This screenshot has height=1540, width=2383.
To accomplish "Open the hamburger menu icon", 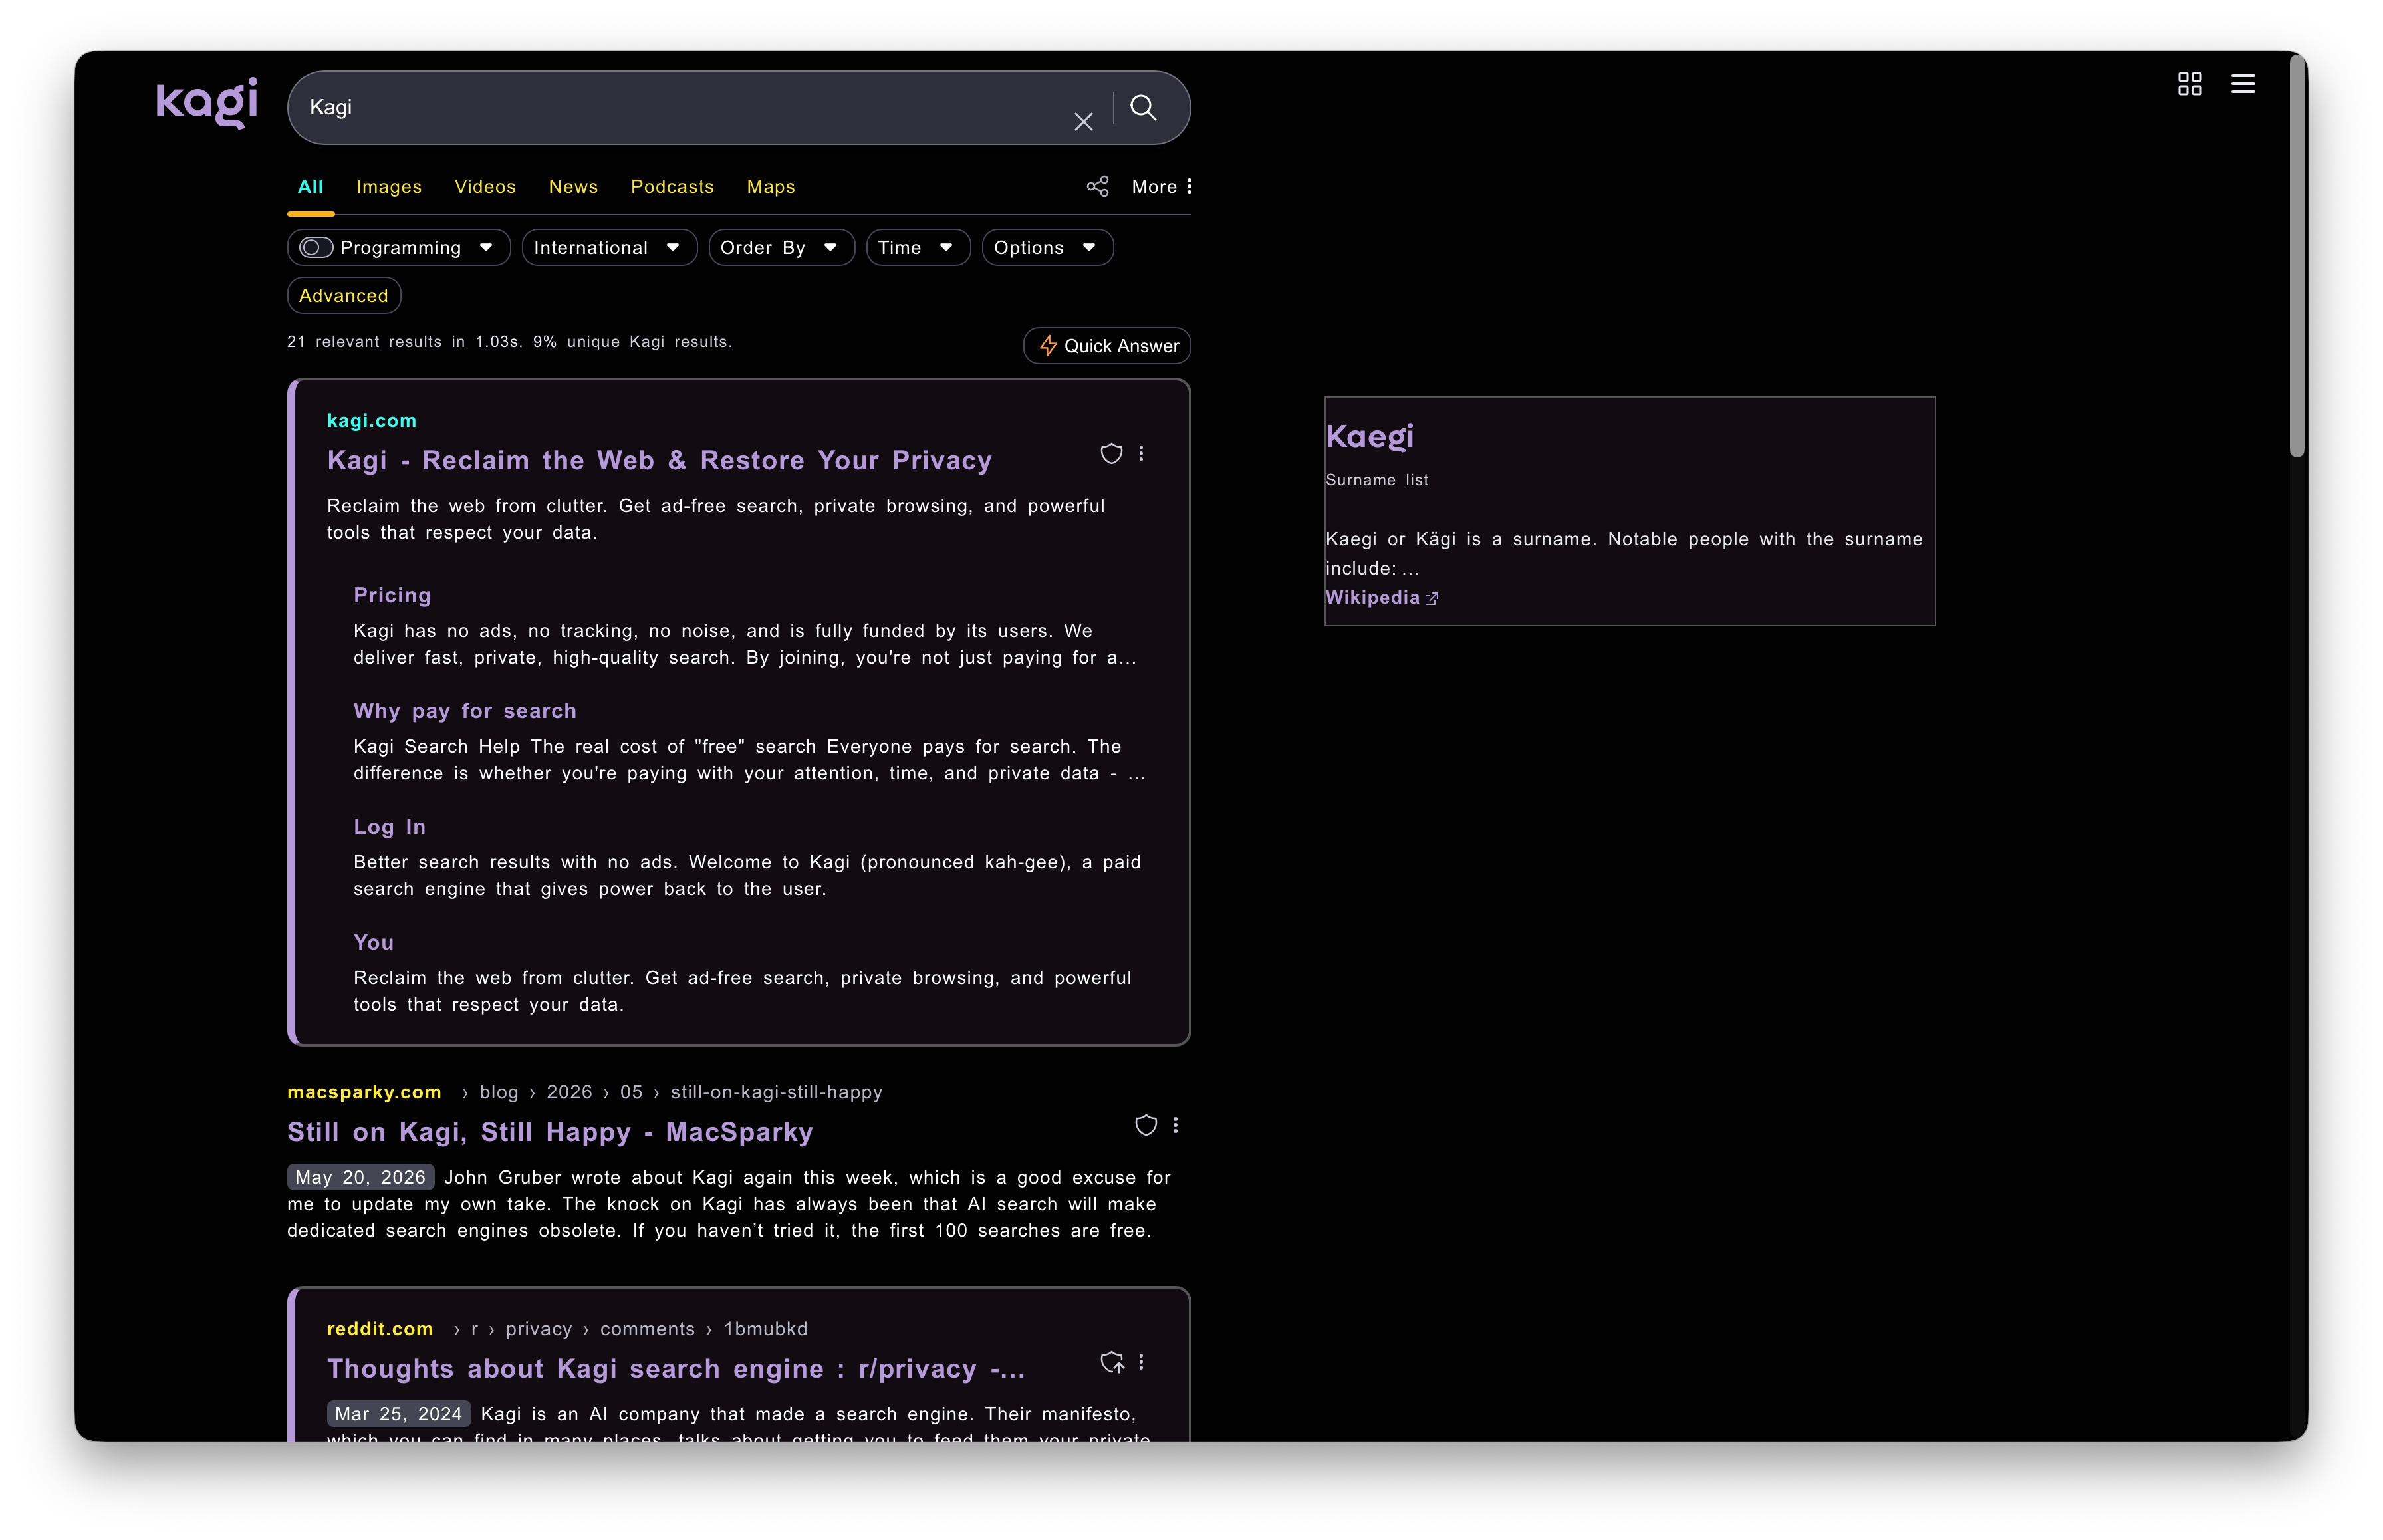I will tap(2242, 84).
